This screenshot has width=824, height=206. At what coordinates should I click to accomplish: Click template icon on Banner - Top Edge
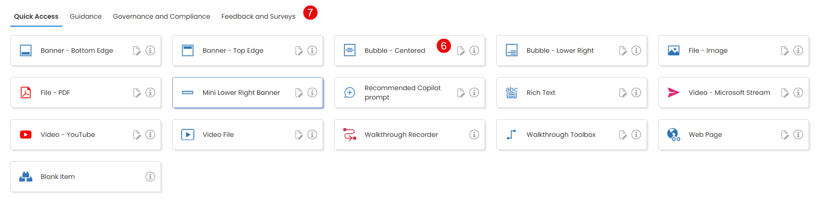point(299,50)
